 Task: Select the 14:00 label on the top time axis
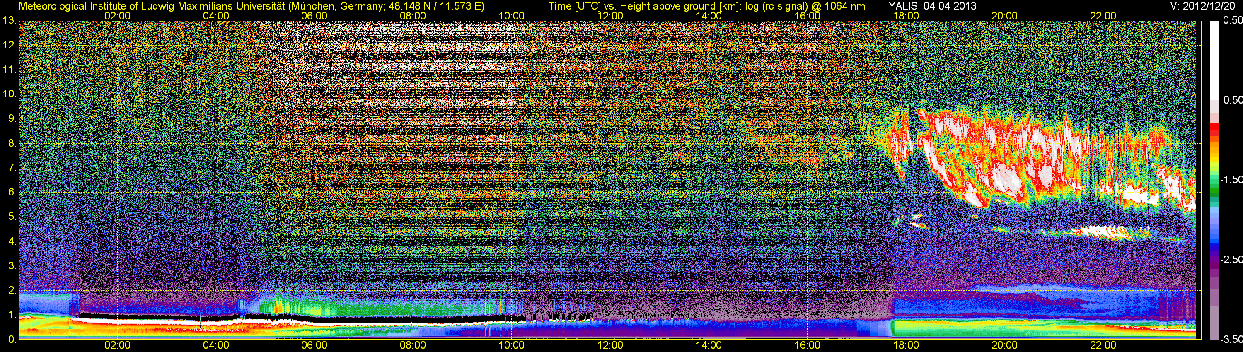tap(709, 16)
